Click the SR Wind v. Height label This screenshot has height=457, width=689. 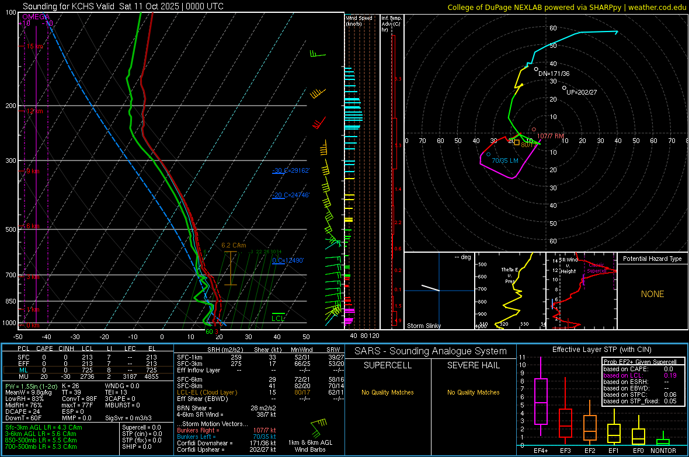[568, 266]
